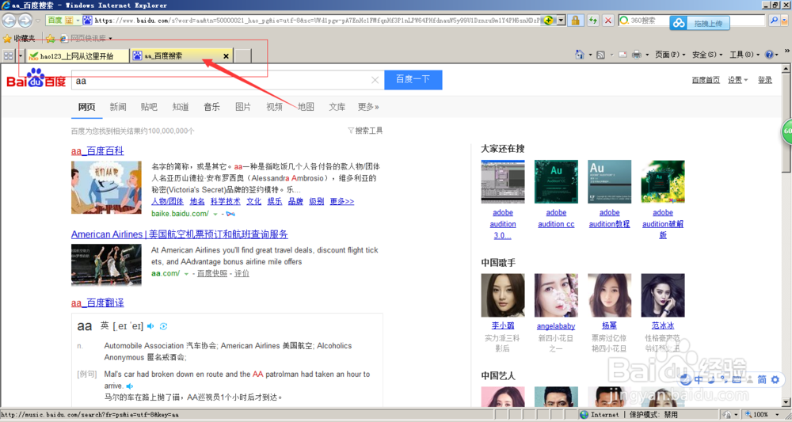Open tab list dropdown arrow
Screen dimensions: 792x422
pyautogui.click(x=21, y=55)
